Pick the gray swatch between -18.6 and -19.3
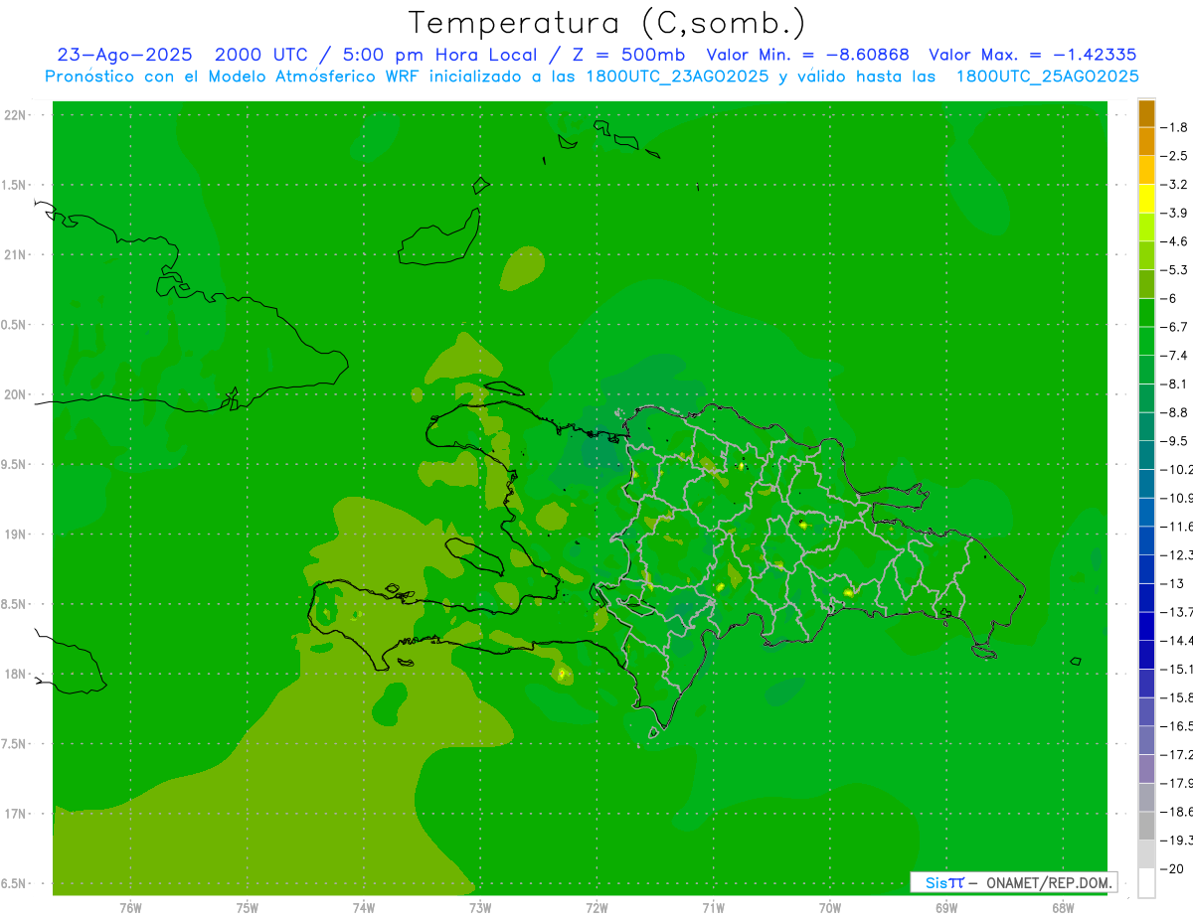The image size is (1193, 921). click(1146, 826)
